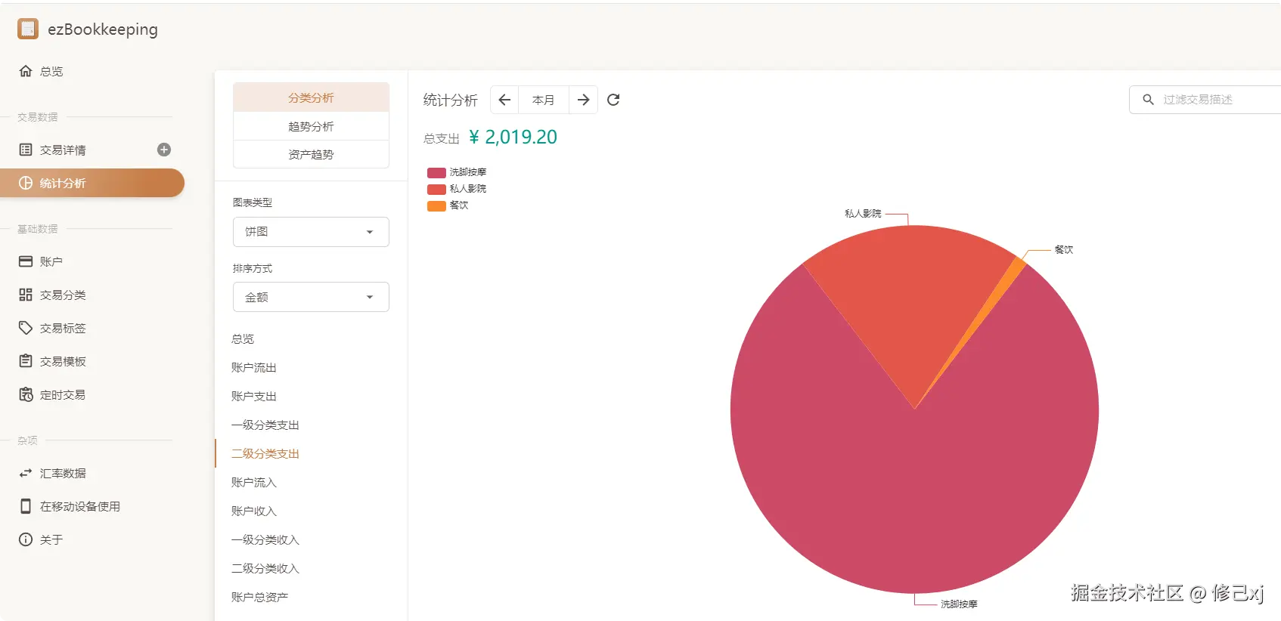This screenshot has width=1281, height=621.
Task: Click the 过滤交易描述 search field
Action: pyautogui.click(x=1205, y=100)
